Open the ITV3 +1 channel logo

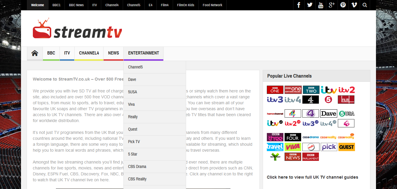click(x=311, y=123)
